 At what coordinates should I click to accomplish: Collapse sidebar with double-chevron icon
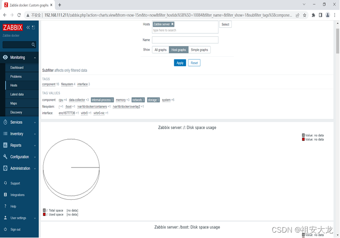click(x=28, y=27)
